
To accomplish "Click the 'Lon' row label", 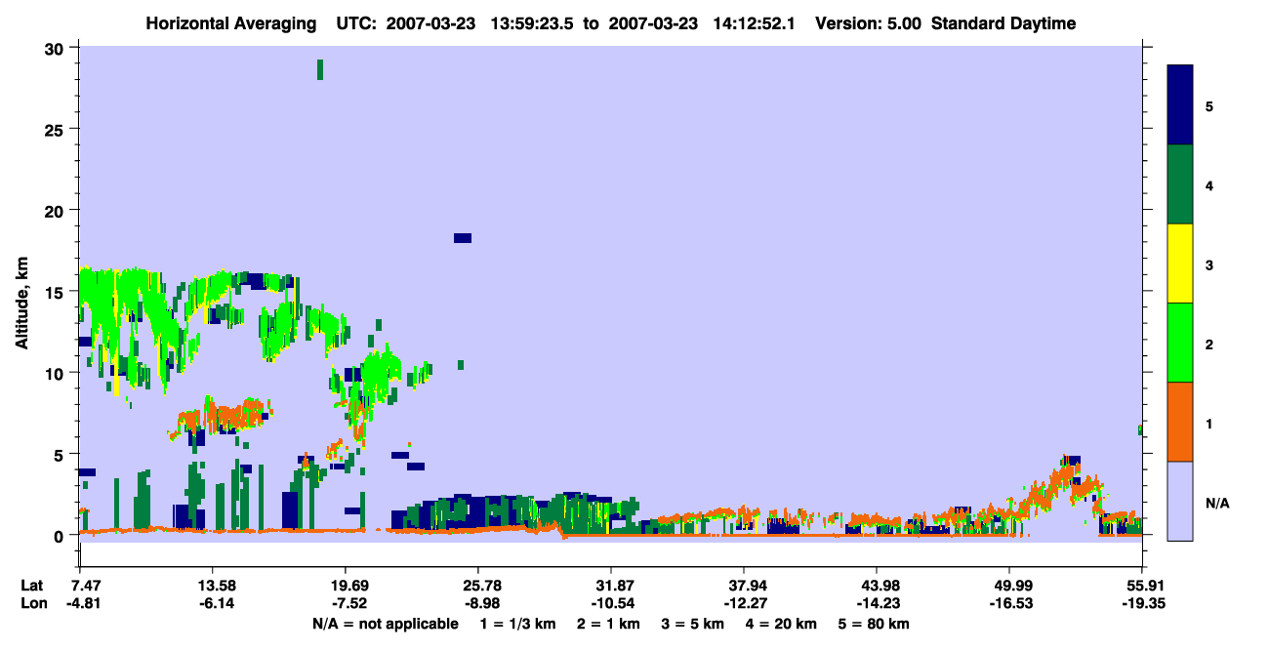I will point(32,603).
